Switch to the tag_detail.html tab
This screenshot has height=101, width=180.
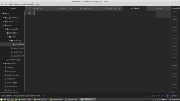[110, 8]
